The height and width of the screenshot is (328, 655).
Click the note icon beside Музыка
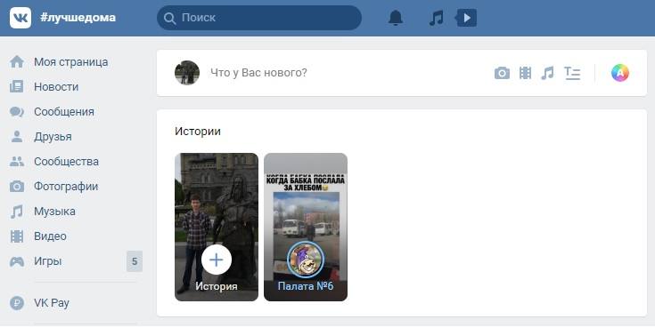17,212
